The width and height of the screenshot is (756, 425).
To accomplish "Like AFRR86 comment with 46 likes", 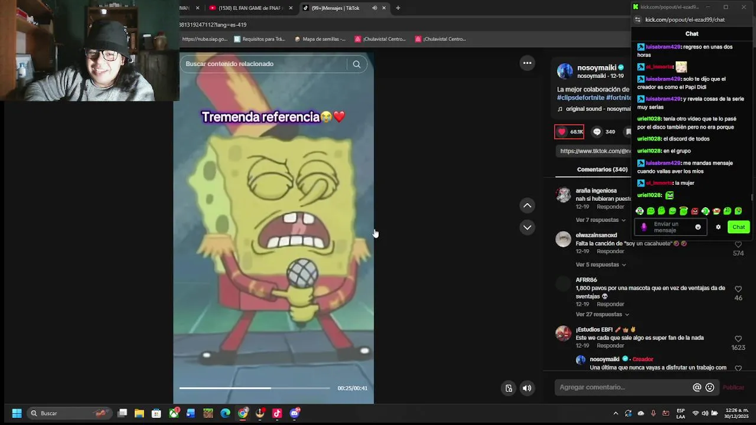I will coord(738,289).
